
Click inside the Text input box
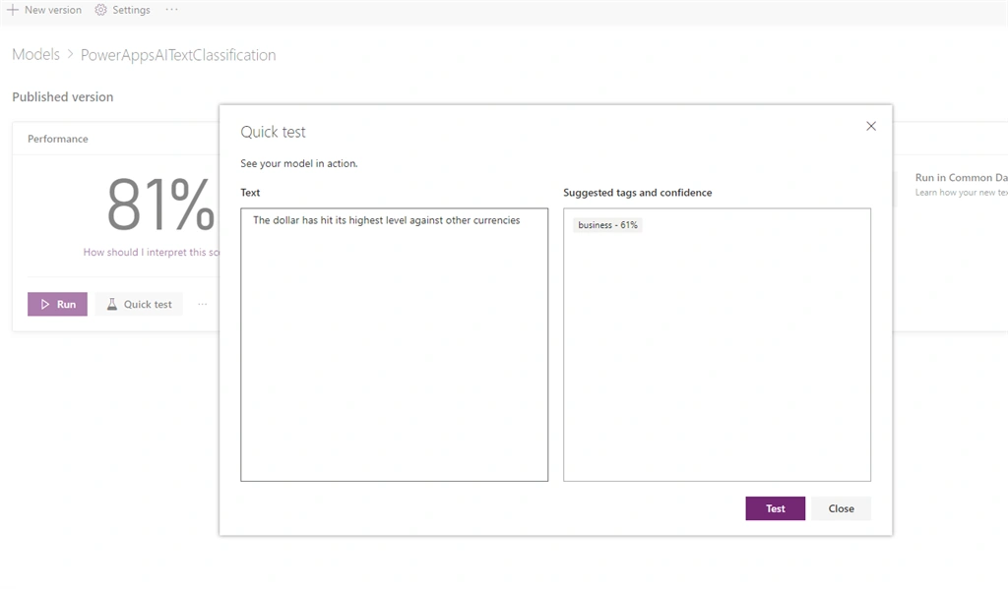pyautogui.click(x=394, y=344)
